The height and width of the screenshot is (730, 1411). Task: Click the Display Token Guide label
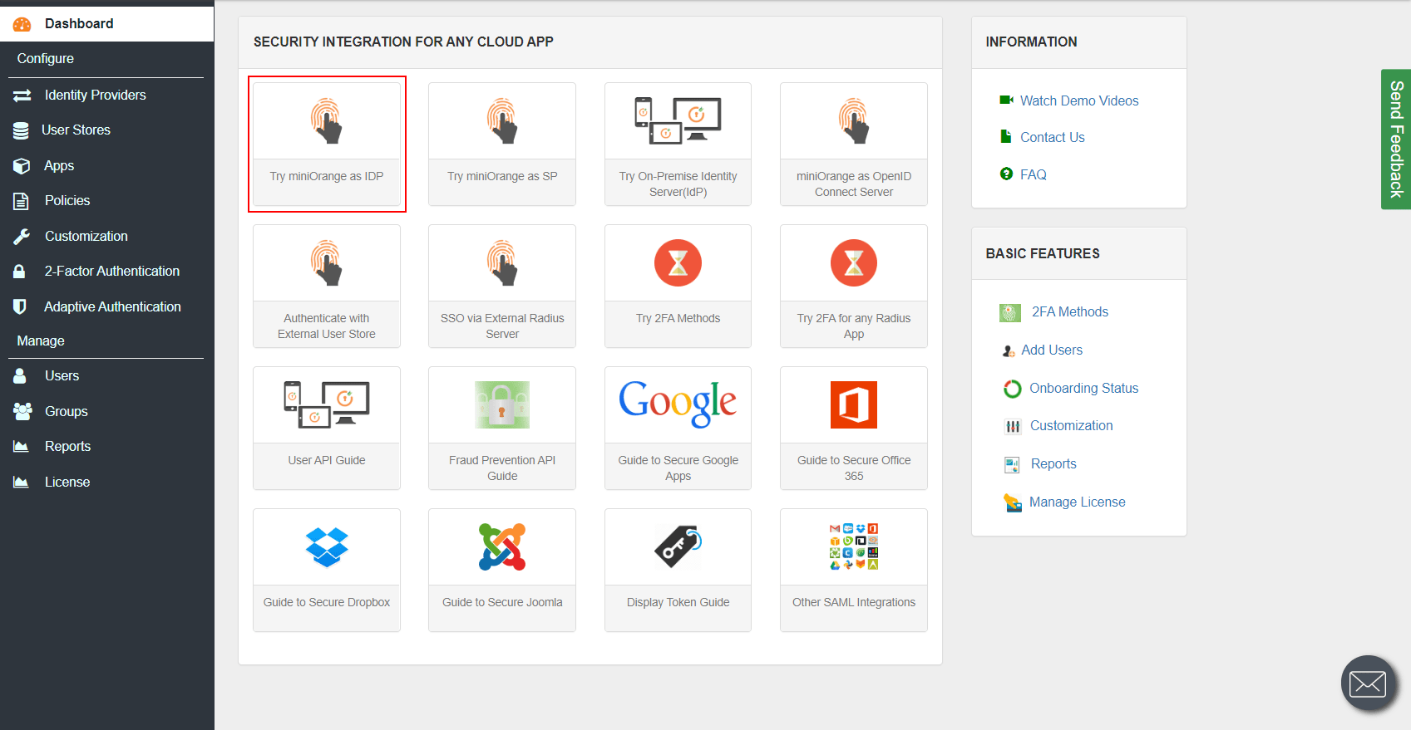click(x=678, y=602)
